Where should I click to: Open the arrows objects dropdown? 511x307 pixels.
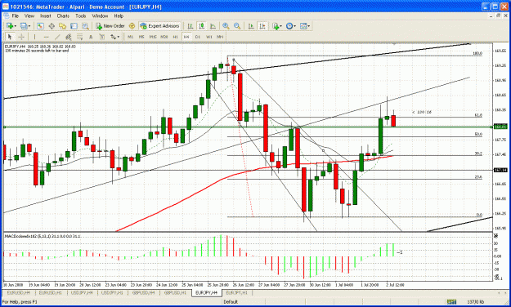point(114,37)
